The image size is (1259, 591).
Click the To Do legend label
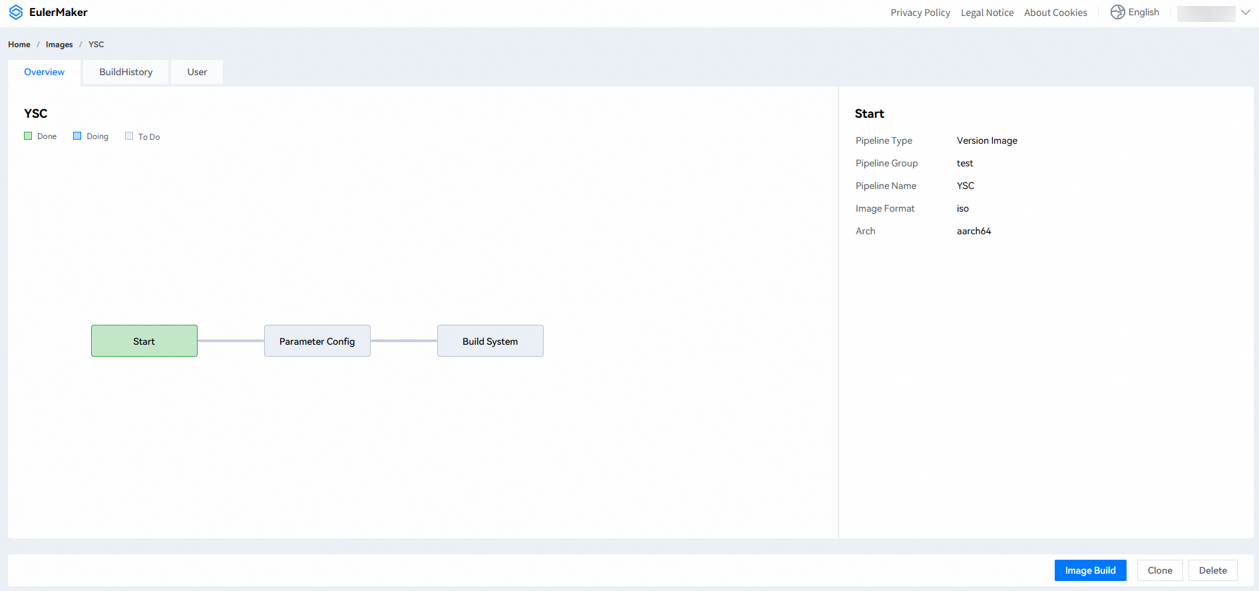point(149,136)
